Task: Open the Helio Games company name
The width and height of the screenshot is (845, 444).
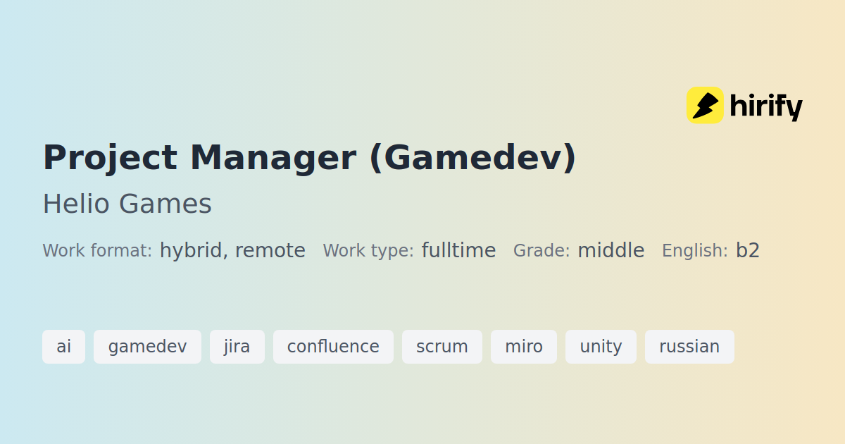Action: (x=127, y=204)
